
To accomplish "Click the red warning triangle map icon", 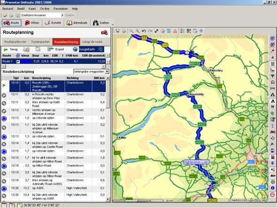I will click(x=175, y=31).
